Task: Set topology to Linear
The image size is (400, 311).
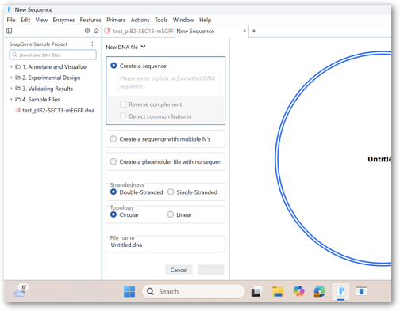Action: tap(171, 214)
